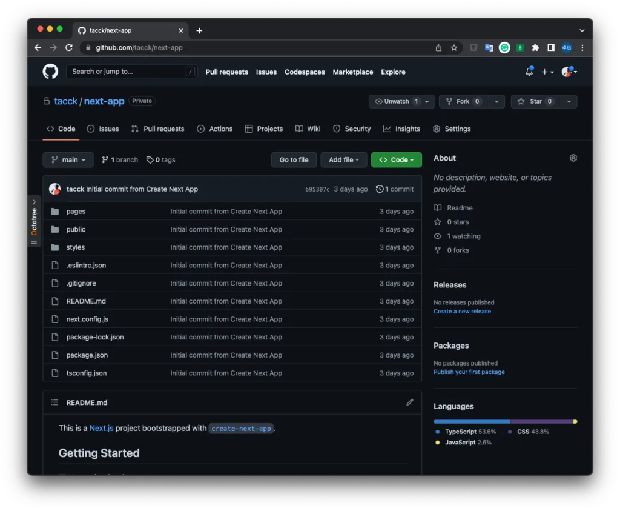The width and height of the screenshot is (620, 511).
Task: Click the Grammarly extension icon
Action: 504,48
